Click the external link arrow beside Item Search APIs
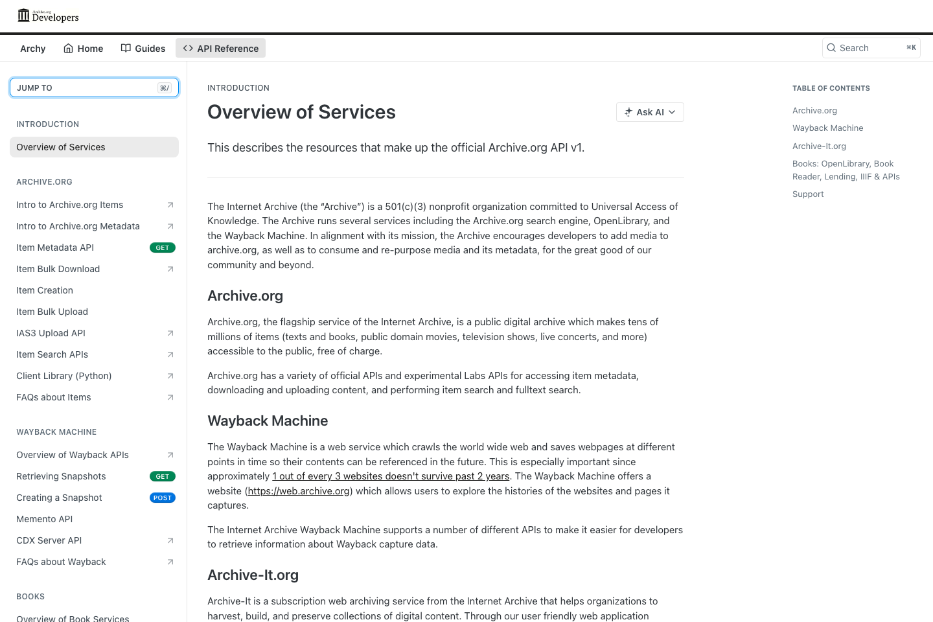This screenshot has width=933, height=622. pos(170,354)
